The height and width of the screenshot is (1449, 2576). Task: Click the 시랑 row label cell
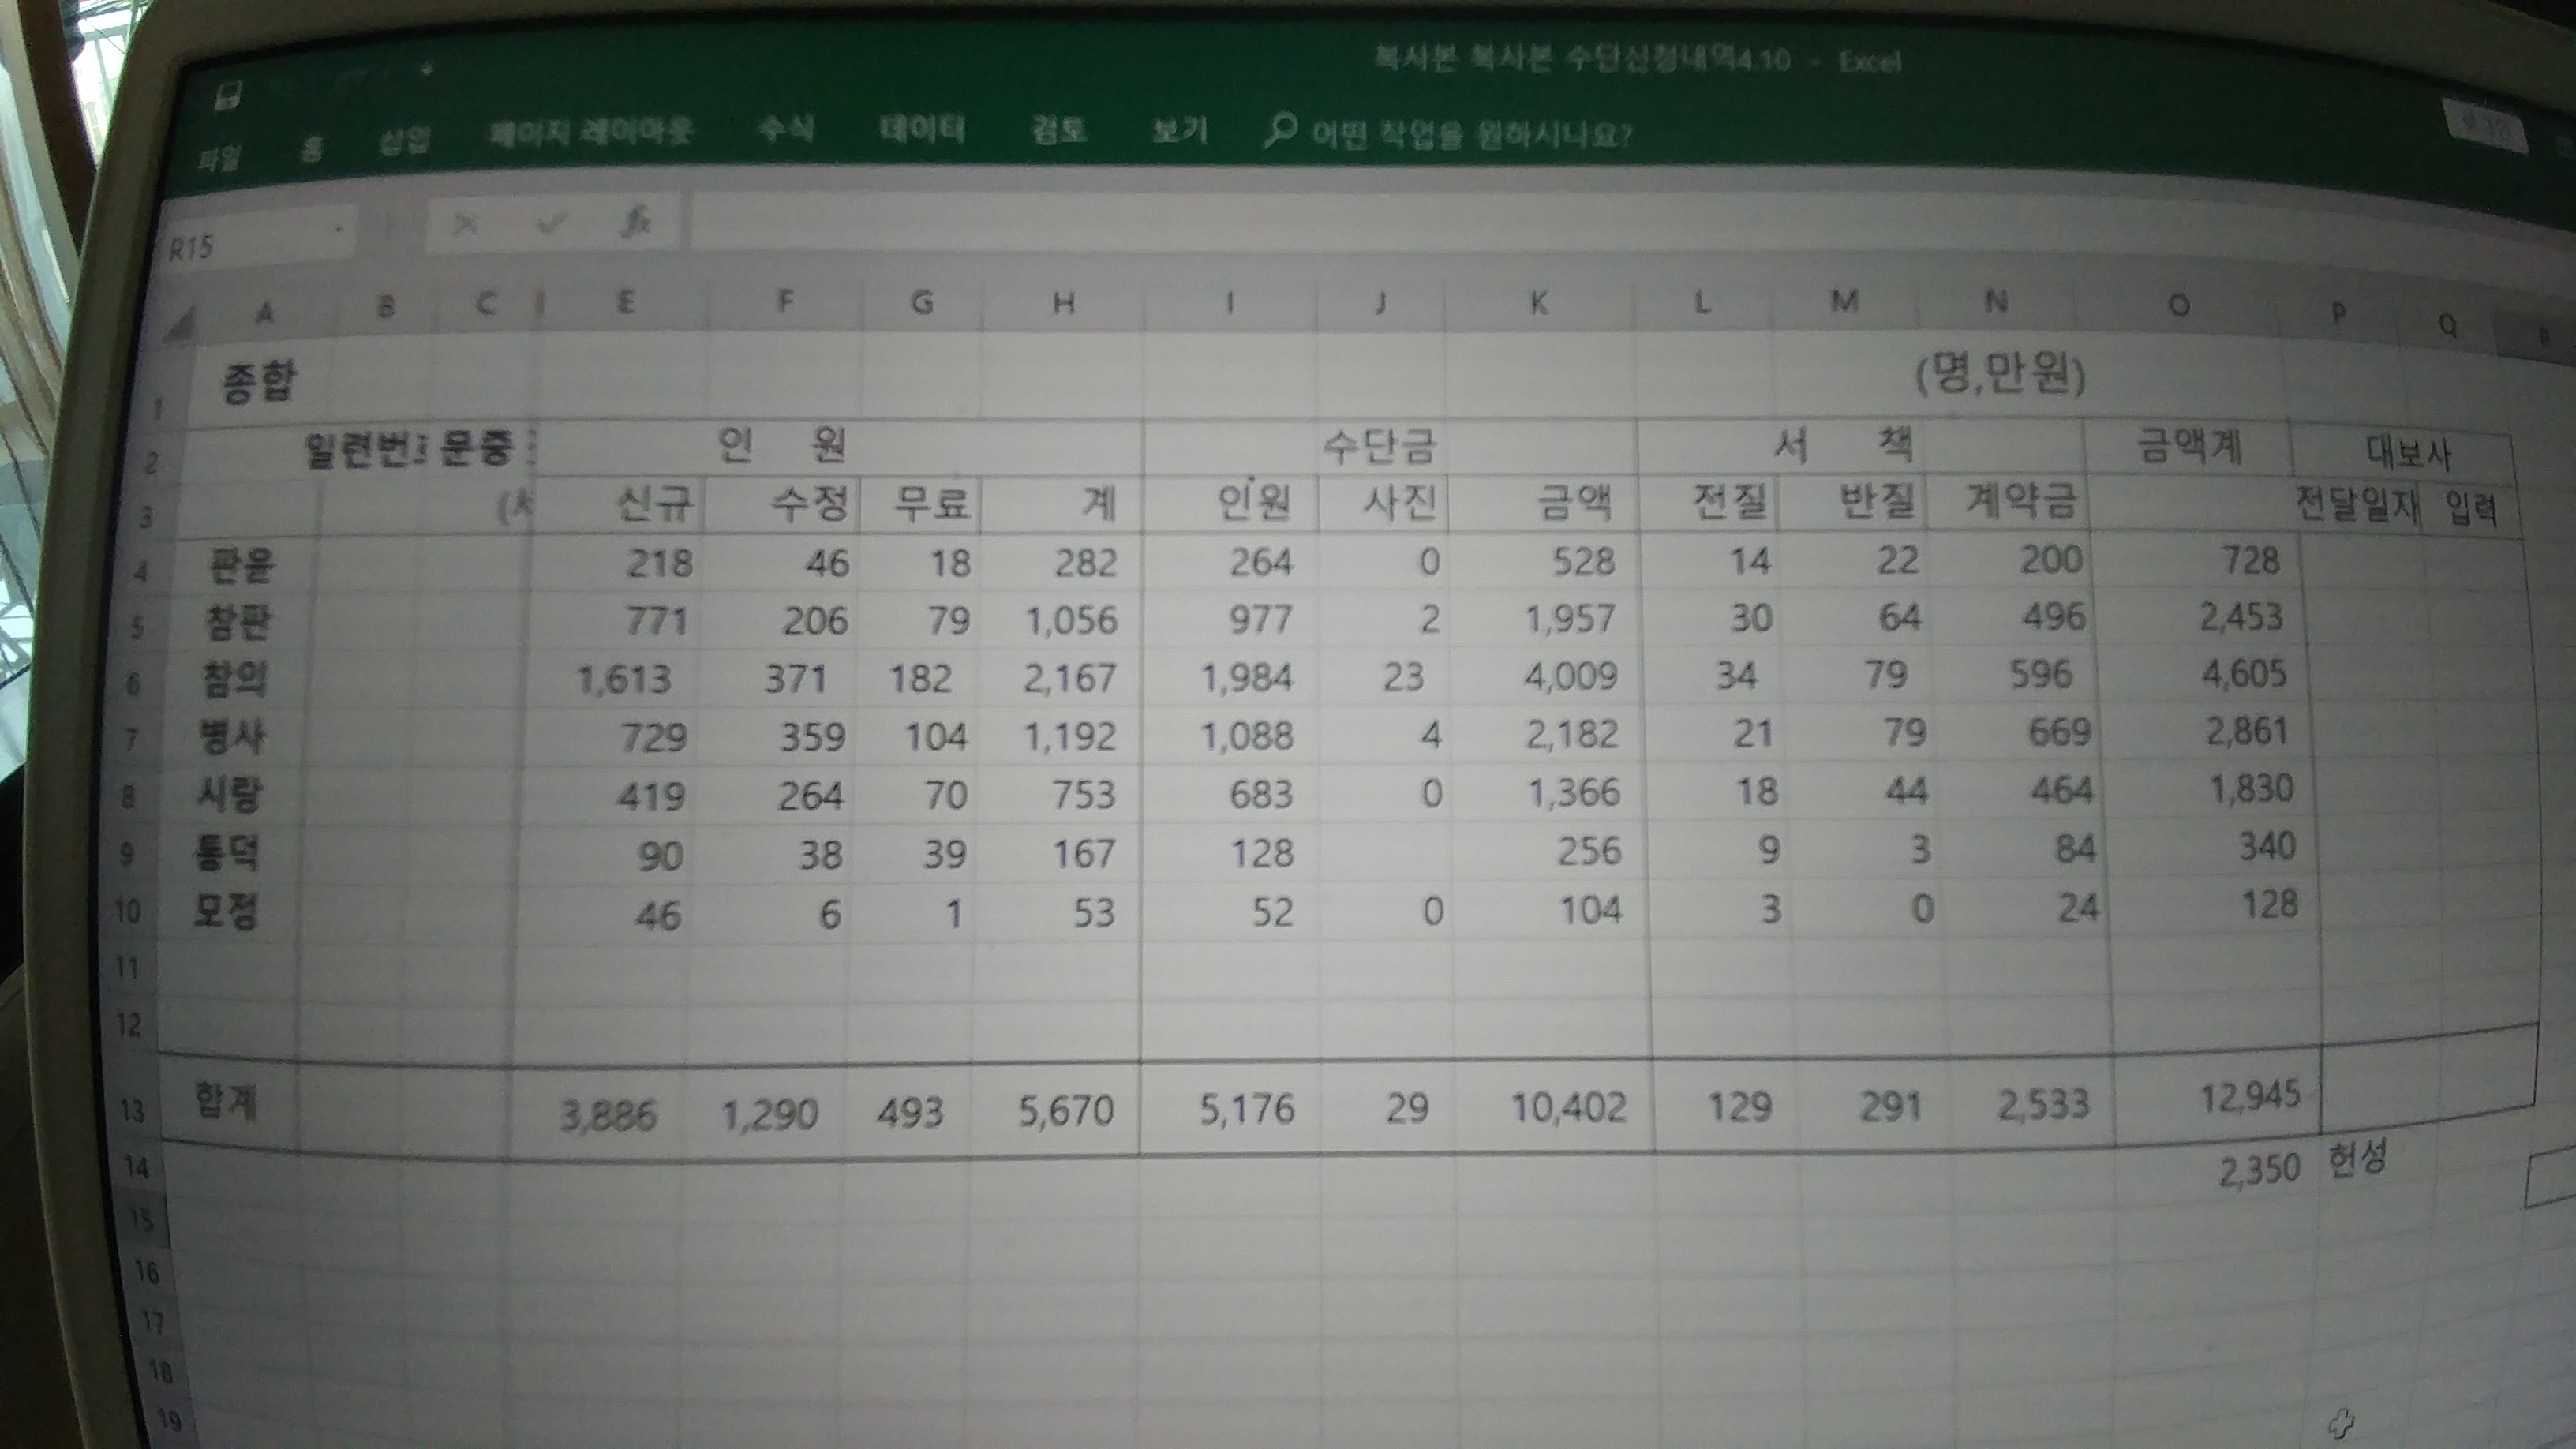tap(229, 796)
